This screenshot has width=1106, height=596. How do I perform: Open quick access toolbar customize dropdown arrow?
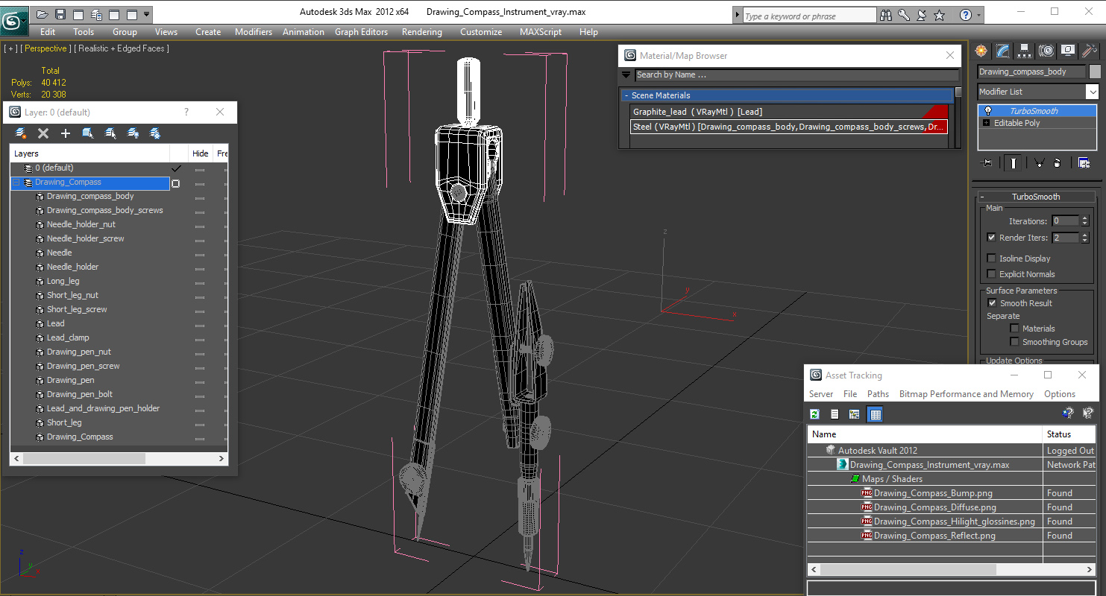[147, 14]
